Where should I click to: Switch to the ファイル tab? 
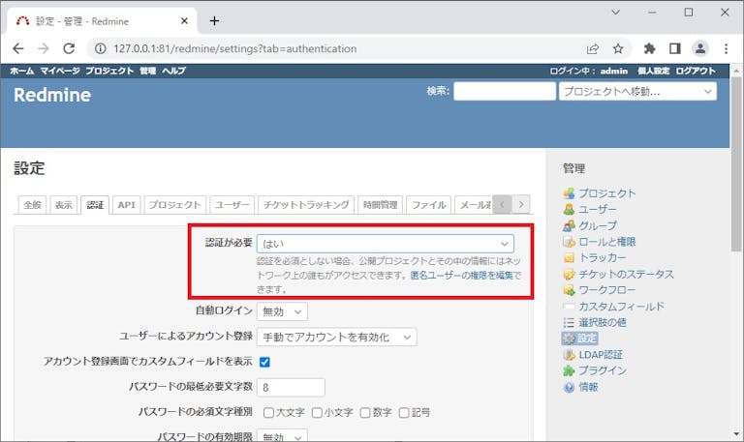click(428, 205)
